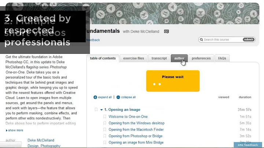This screenshot has height=148, width=264.
Task: Open the FAQs tab
Action: (222, 58)
